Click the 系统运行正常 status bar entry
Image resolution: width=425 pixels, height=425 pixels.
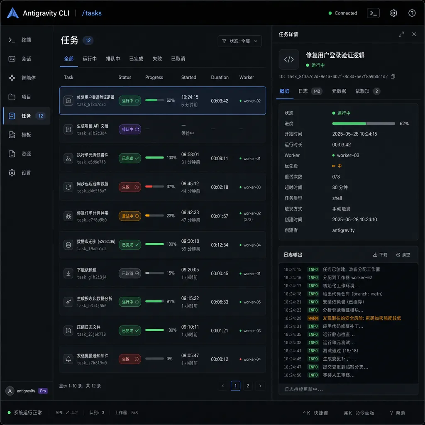click(24, 413)
